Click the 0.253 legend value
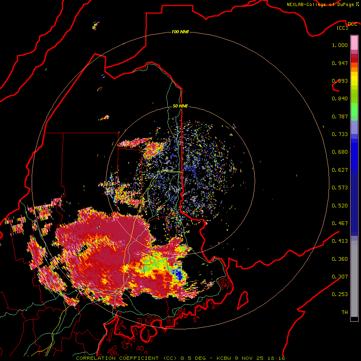Viewport: 361px width, 361px height. coord(340,294)
